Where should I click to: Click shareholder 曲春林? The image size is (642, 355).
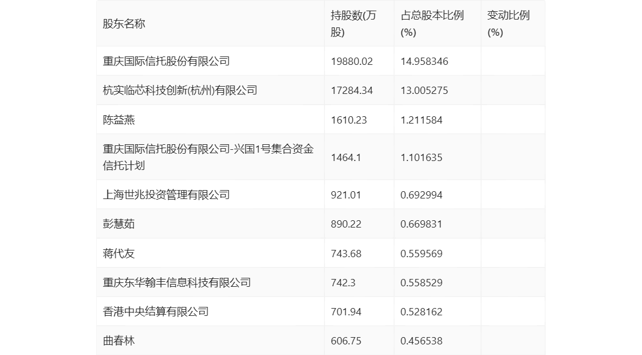tap(119, 340)
